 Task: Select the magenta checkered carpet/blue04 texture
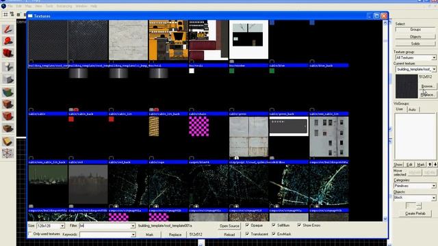click(x=199, y=126)
